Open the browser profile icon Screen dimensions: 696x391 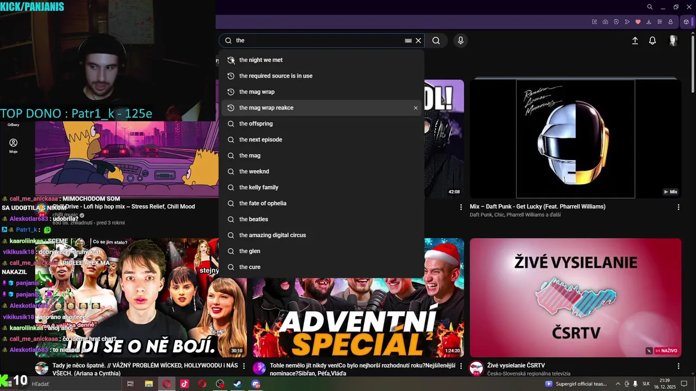click(x=670, y=22)
